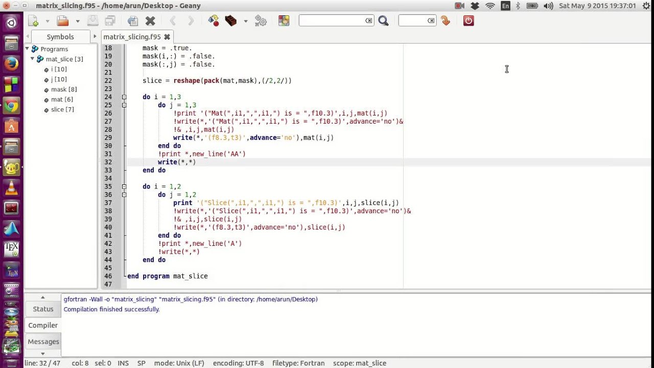Click the gfortran -Wall command output line
Screen dimensions: 654x368
[x=191, y=300]
